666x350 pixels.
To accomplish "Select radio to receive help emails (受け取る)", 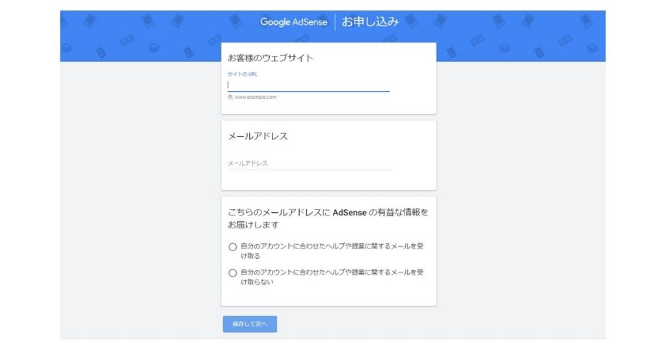I will tap(232, 247).
